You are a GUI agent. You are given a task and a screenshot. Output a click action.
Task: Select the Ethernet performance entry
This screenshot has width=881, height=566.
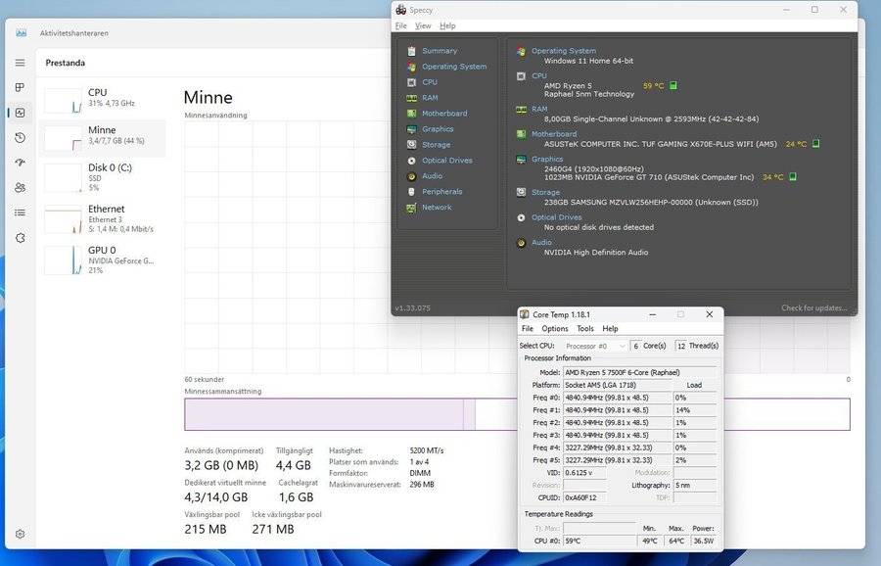click(x=102, y=218)
